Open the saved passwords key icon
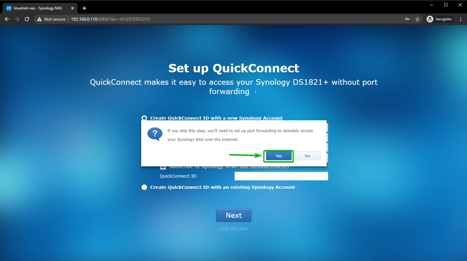Viewport: 467px width, 261px height. (407, 19)
